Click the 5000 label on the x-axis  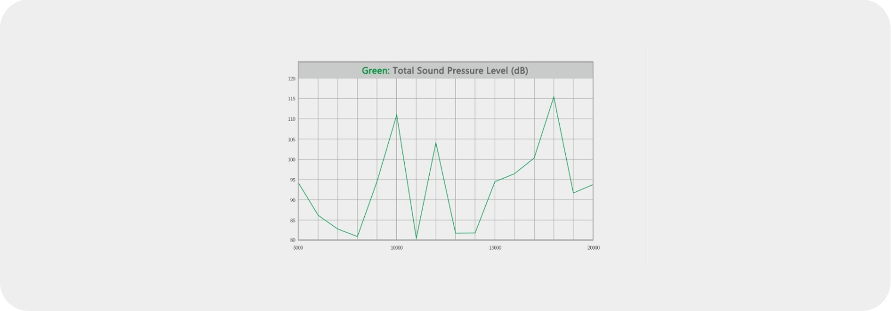298,248
